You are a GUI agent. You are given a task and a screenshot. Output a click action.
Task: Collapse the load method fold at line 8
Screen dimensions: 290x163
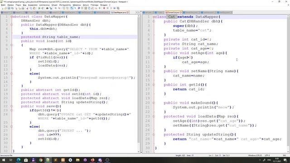pyautogui.click(x=11, y=45)
